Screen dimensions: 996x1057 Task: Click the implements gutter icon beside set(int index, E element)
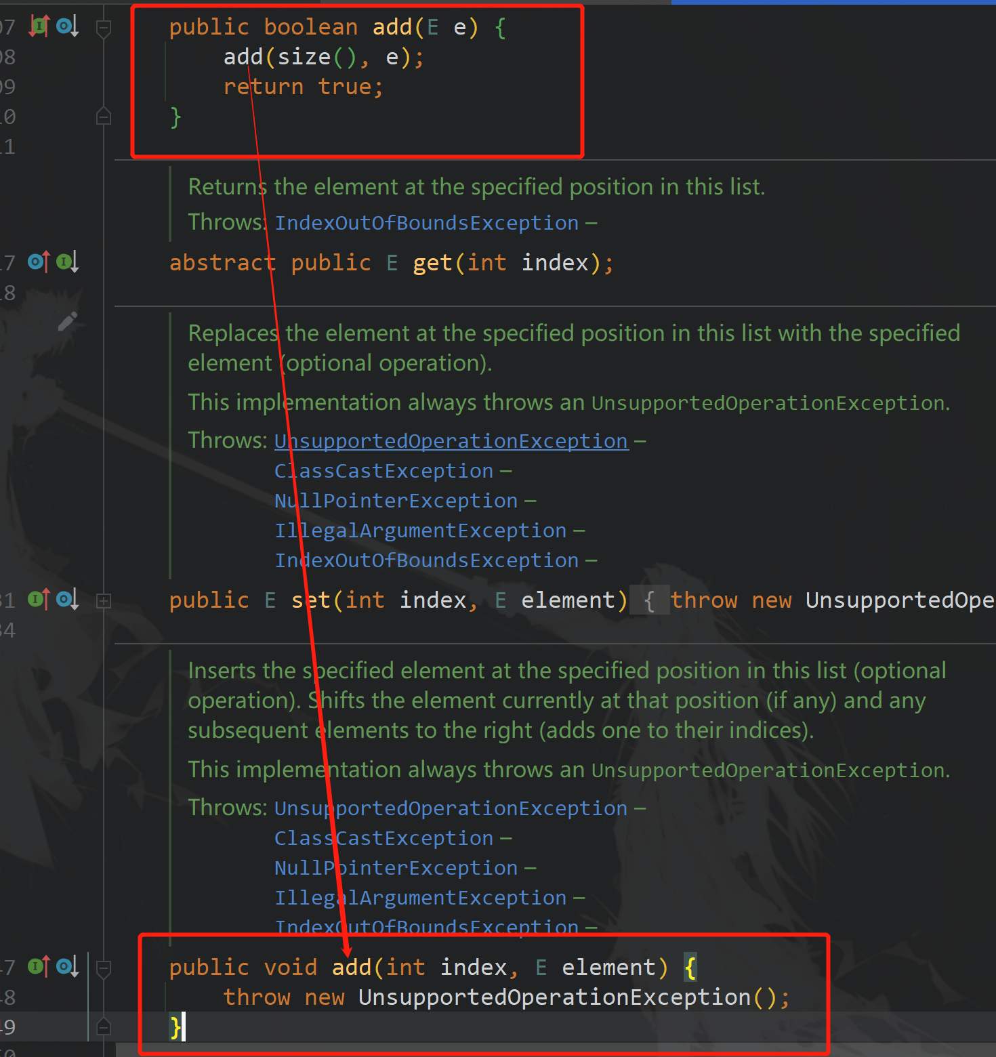point(39,599)
